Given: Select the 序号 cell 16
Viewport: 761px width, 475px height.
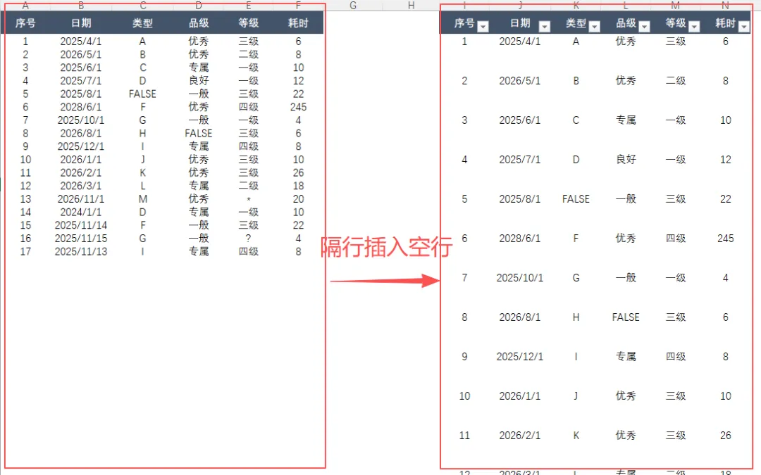Looking at the screenshot, I should pos(25,239).
